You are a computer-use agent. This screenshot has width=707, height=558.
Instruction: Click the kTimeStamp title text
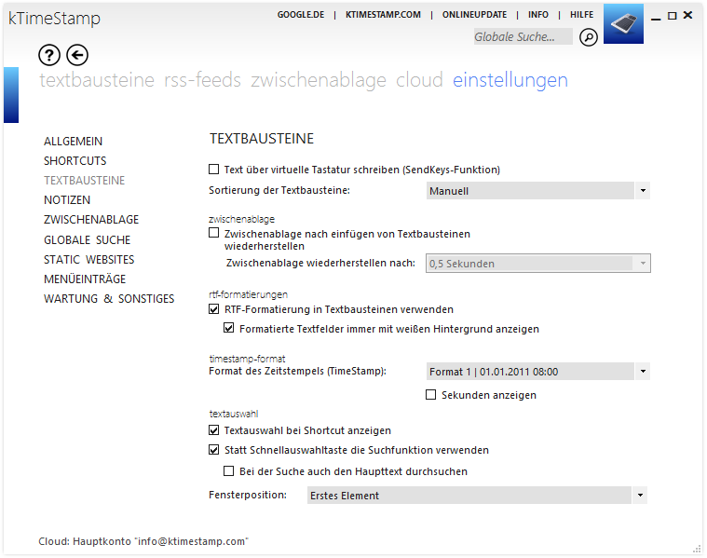[55, 19]
